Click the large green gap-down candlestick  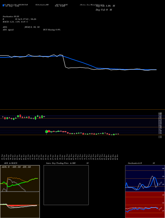click(x=47, y=132)
